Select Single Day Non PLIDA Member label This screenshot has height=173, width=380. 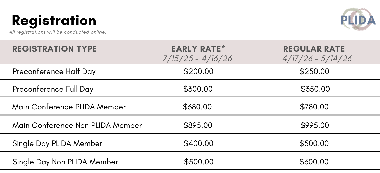pyautogui.click(x=65, y=162)
